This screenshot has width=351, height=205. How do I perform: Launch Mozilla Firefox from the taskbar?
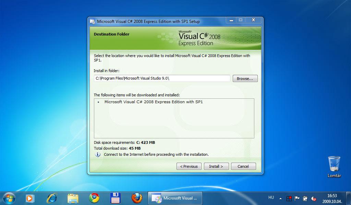[136, 198]
